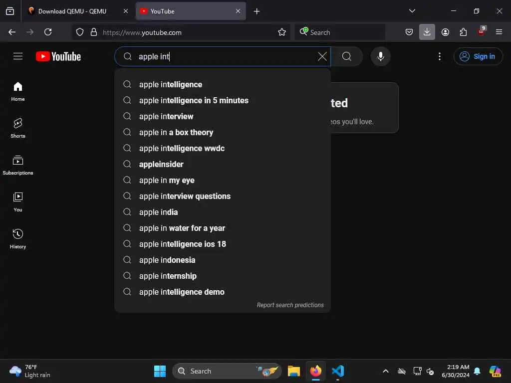Open the Extensions puzzle icon
This screenshot has width=511, height=383.
tap(463, 32)
